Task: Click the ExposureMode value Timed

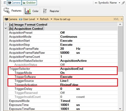Action: tap(65, 101)
